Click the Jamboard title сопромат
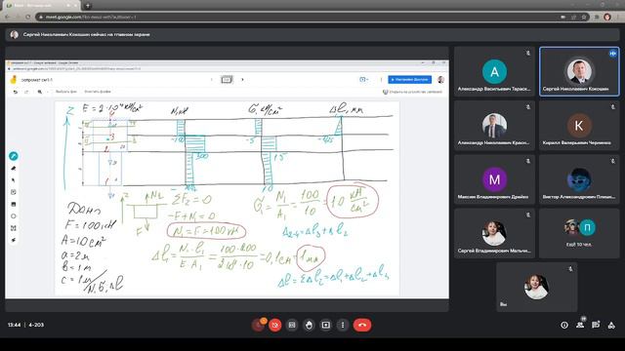625x351 pixels. click(37, 80)
